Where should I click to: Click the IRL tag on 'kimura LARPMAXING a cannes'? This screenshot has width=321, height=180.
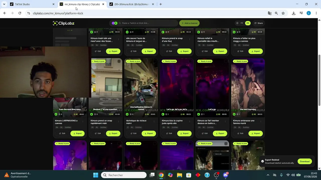point(61,127)
